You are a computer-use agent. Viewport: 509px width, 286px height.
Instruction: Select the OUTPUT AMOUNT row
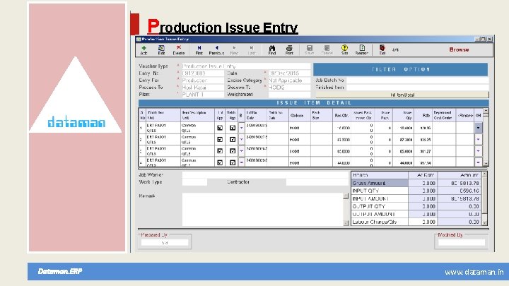point(416,215)
